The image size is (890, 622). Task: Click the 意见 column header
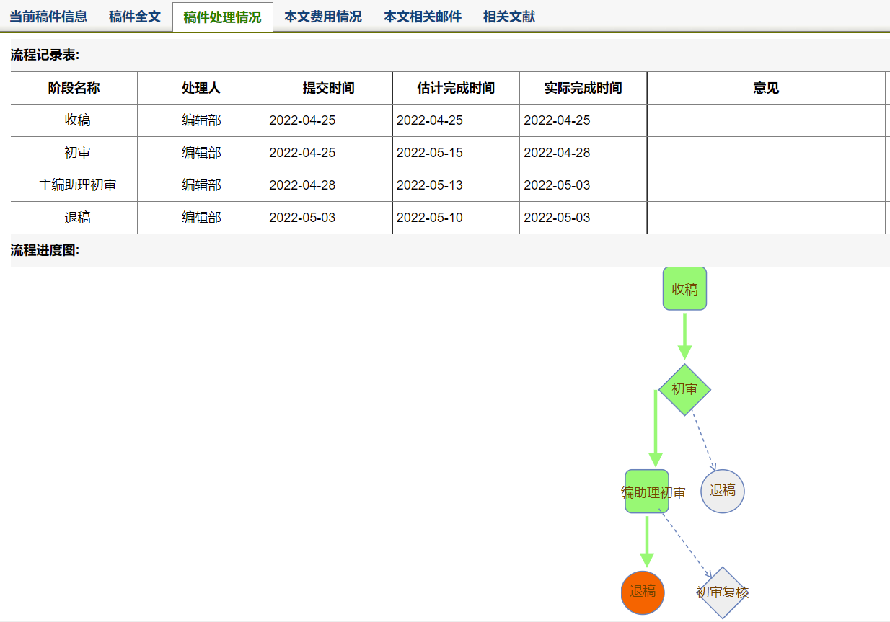[766, 88]
